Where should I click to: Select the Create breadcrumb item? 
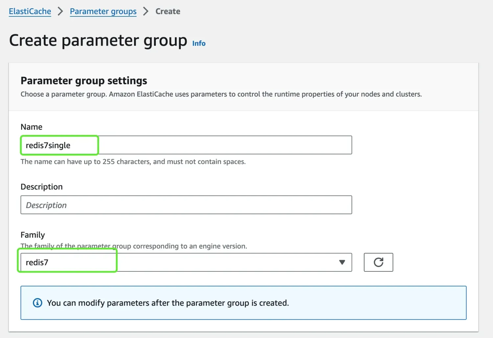168,11
